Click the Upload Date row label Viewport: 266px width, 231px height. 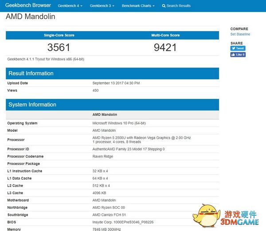pos(17,83)
